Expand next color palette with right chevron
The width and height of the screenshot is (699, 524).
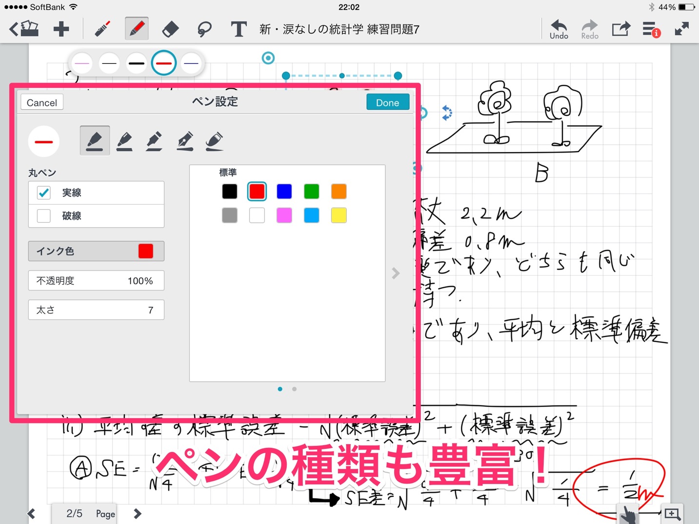(396, 273)
